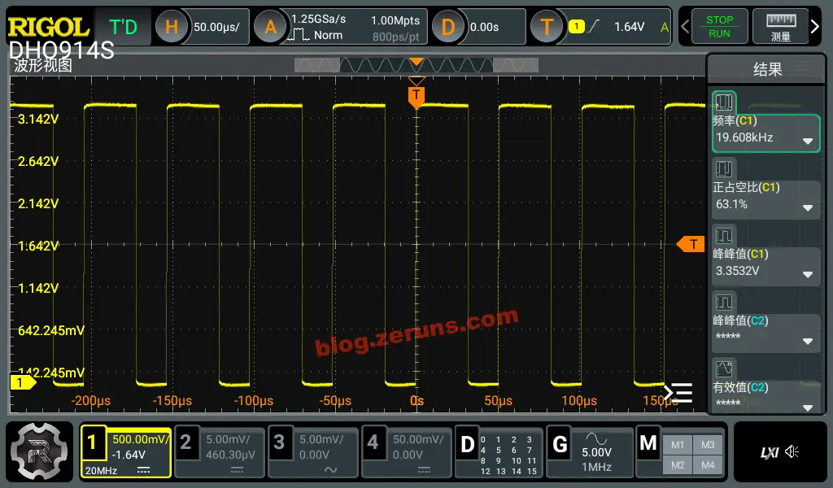Select the yellow channel 1 ground marker
833x488 pixels.
point(23,382)
